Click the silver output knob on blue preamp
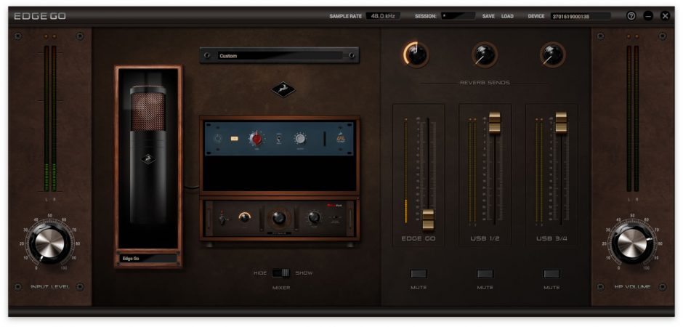The image size is (683, 327). tap(299, 139)
